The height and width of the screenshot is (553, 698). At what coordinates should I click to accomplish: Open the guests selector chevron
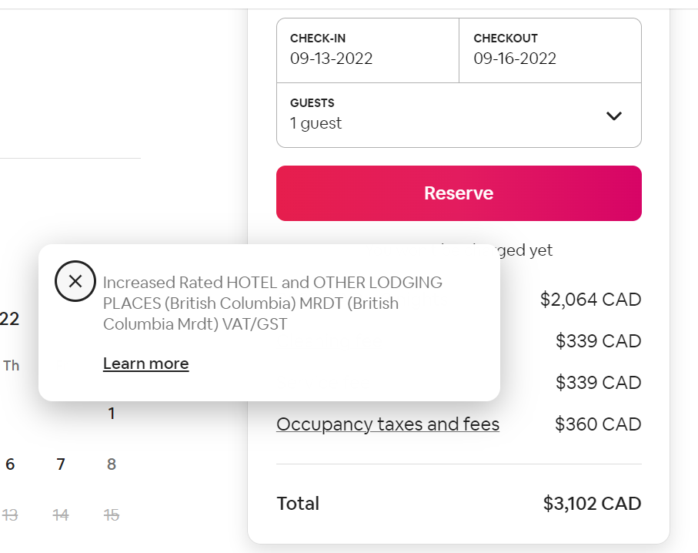point(614,115)
